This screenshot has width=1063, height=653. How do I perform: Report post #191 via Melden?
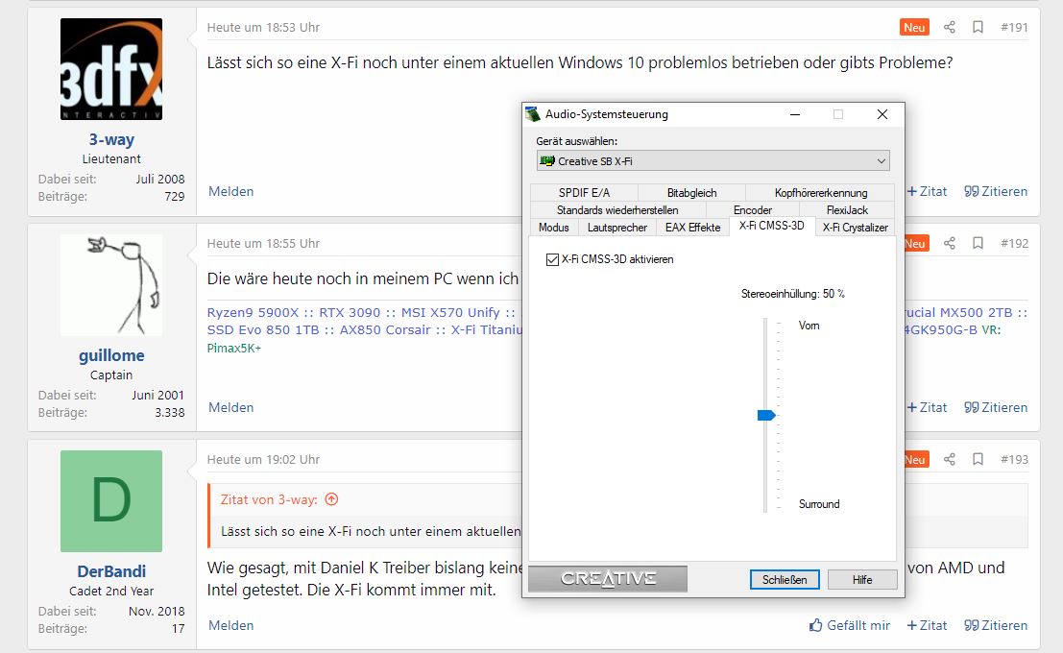[x=231, y=191]
